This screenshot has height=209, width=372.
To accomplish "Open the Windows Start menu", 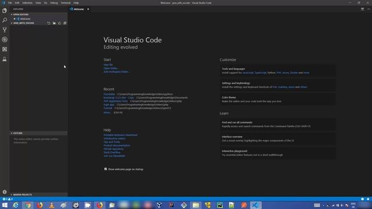I will click(x=5, y=205).
